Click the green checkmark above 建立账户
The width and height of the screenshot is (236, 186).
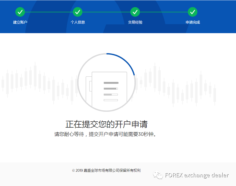20,12
